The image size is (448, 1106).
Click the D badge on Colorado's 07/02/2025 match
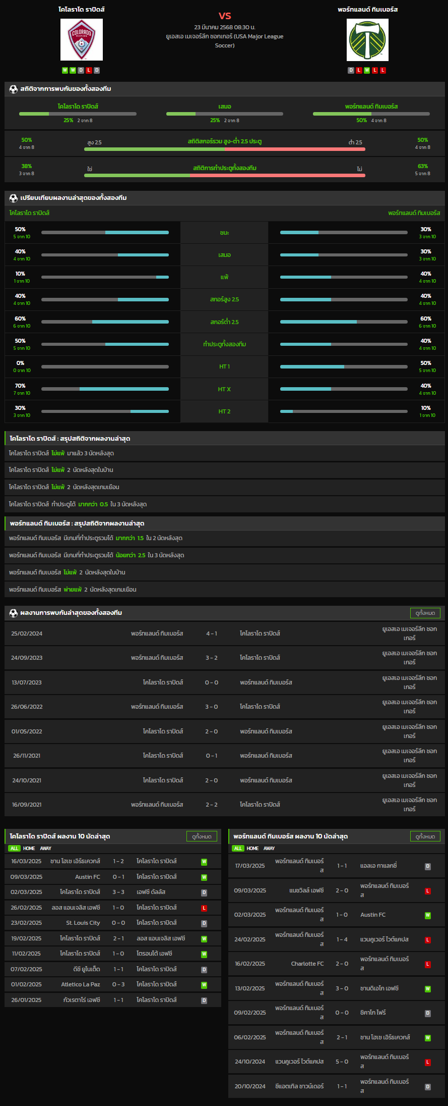point(204,970)
